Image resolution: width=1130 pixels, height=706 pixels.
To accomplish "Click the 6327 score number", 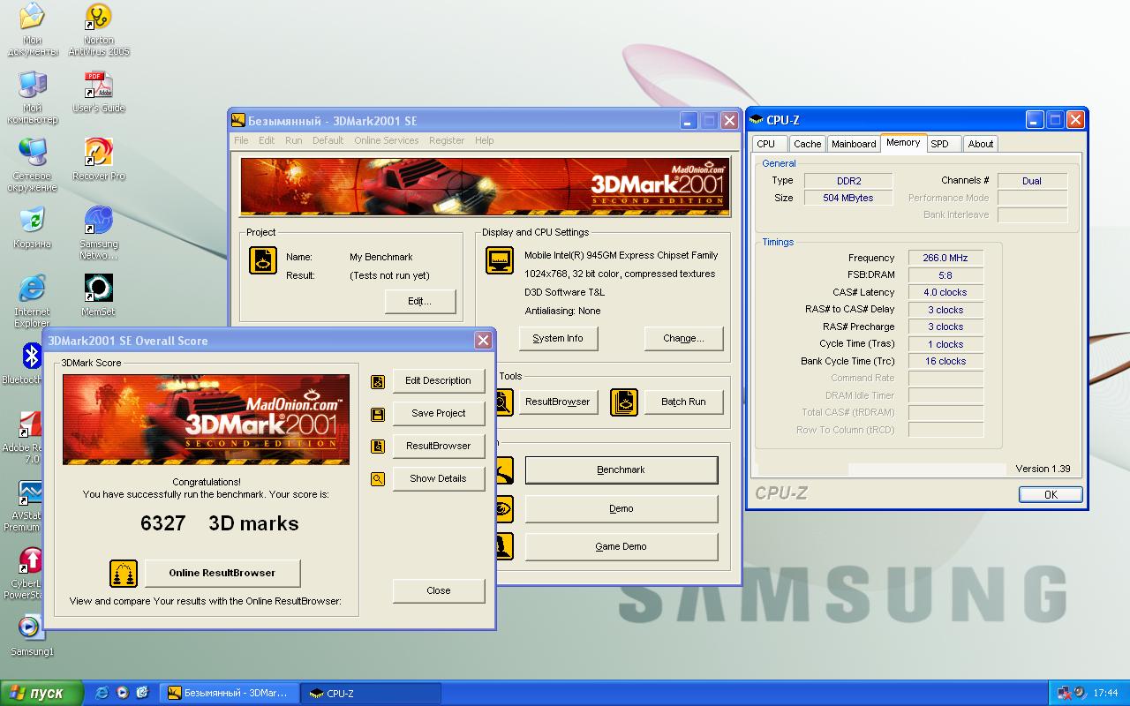I will [163, 523].
